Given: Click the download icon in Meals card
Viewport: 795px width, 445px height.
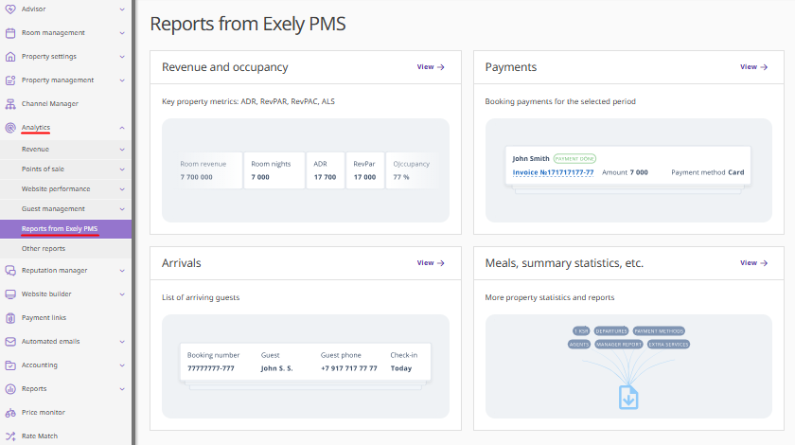Looking at the screenshot, I should pyautogui.click(x=628, y=398).
